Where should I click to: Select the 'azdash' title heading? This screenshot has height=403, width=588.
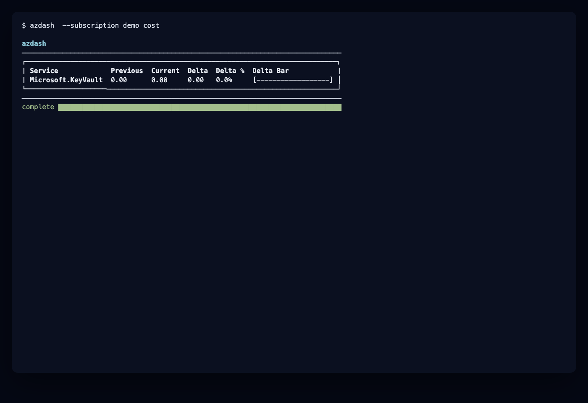point(34,44)
